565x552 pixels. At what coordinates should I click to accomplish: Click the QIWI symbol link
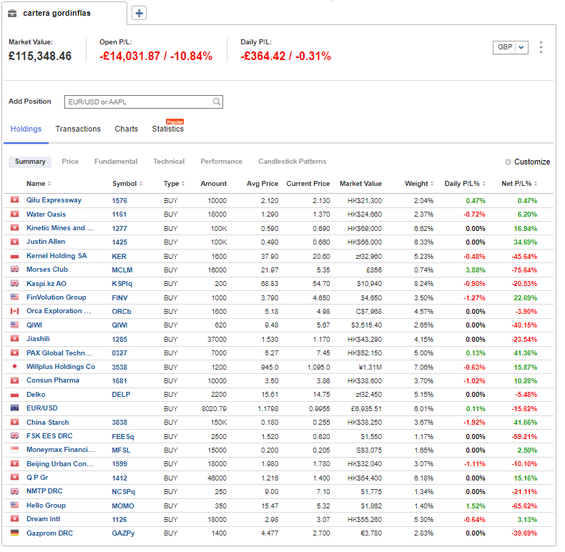[119, 325]
